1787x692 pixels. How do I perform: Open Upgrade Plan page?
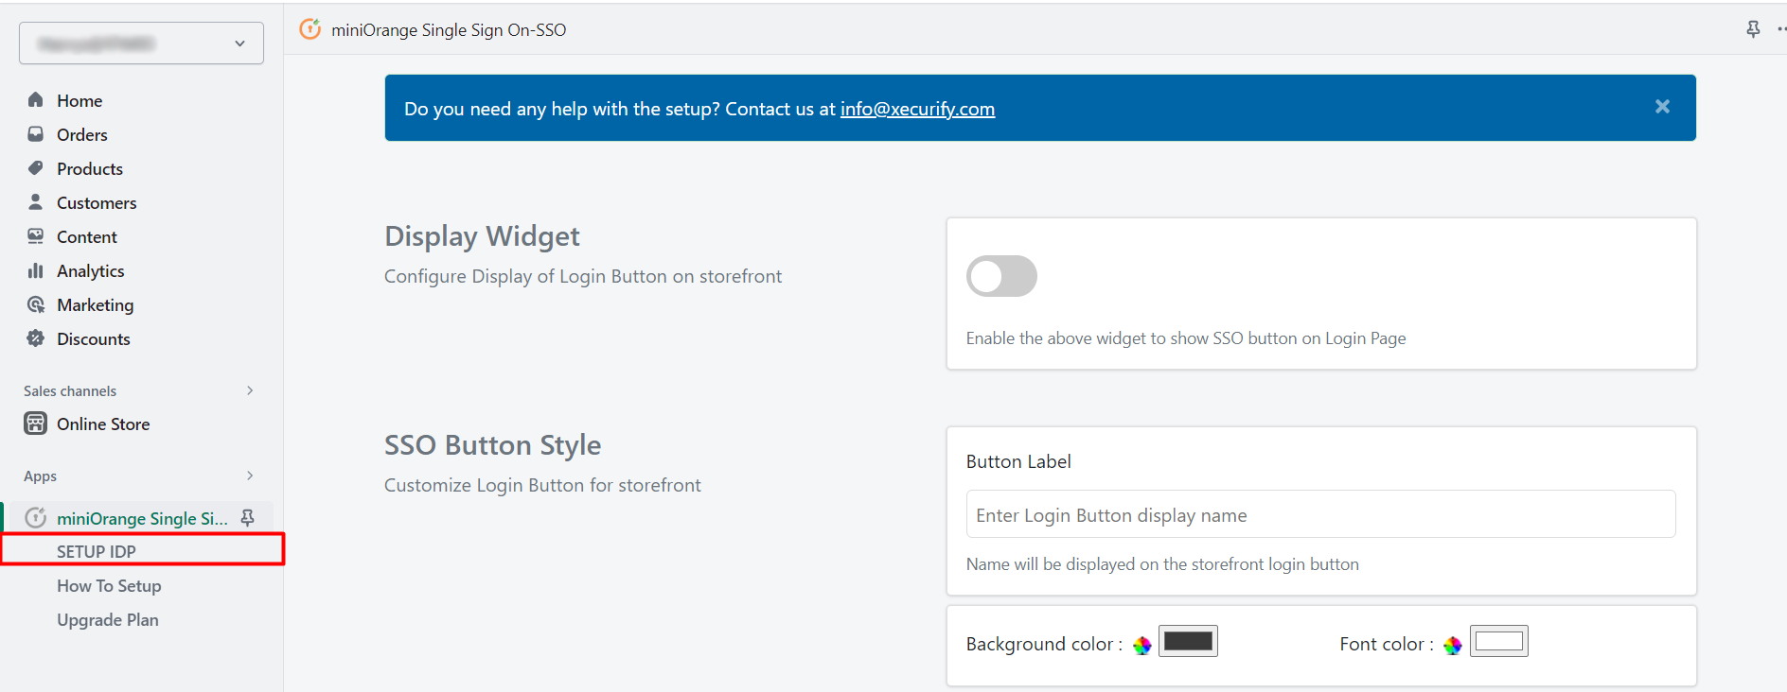[108, 619]
